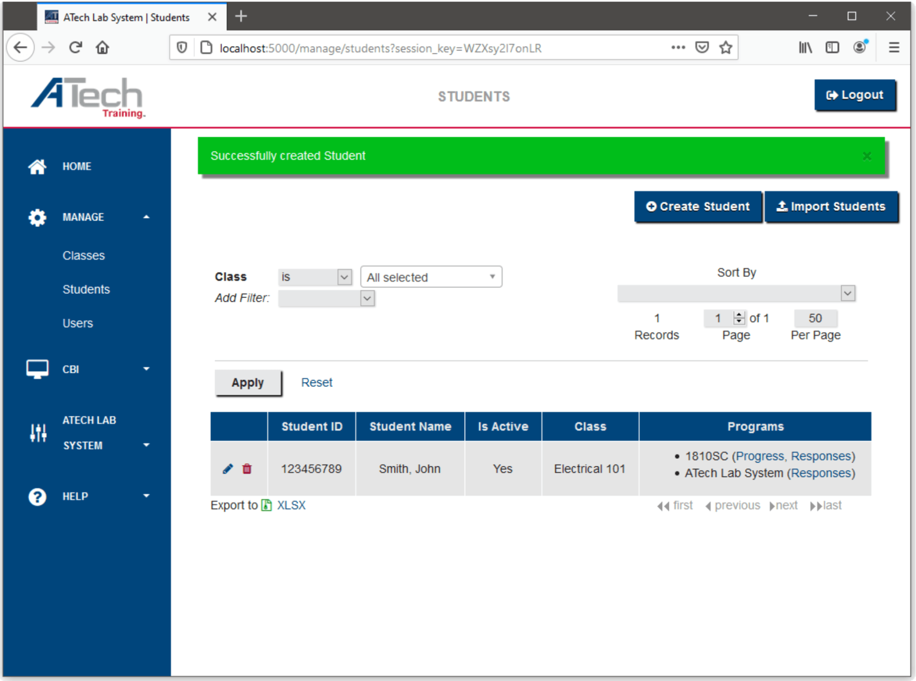Expand the Add Filter dropdown
This screenshot has width=916, height=681.
click(326, 299)
